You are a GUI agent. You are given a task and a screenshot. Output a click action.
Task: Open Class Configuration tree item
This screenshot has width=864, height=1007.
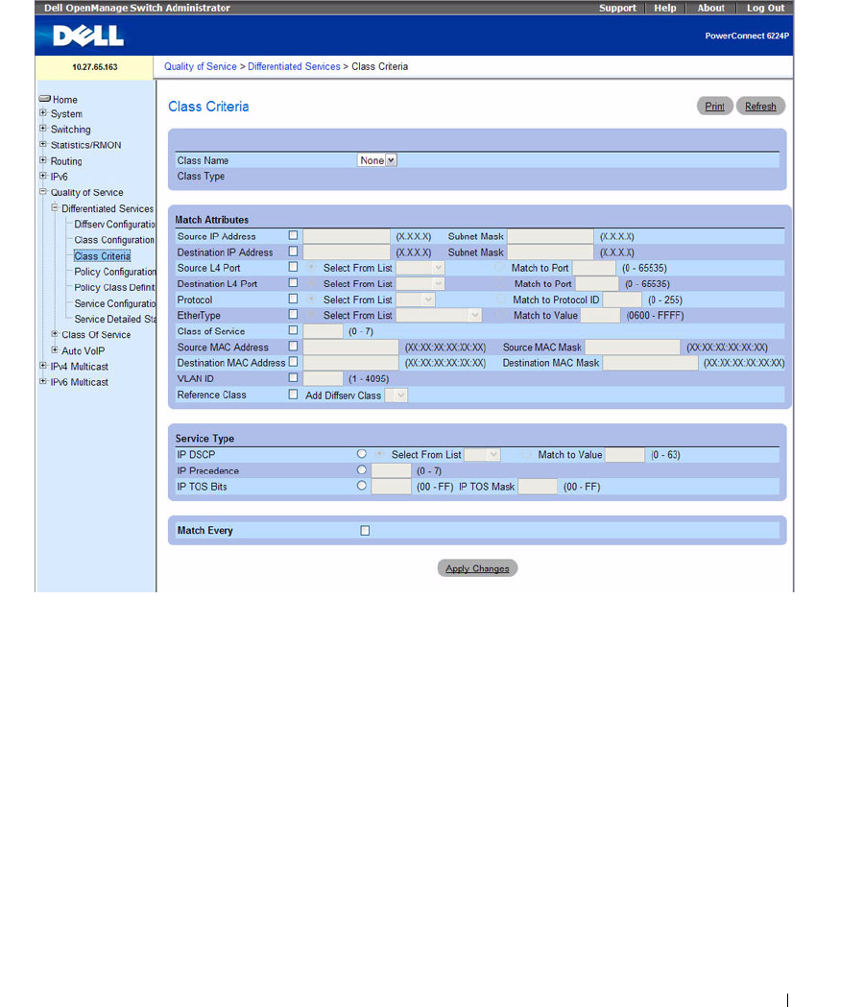pos(114,240)
